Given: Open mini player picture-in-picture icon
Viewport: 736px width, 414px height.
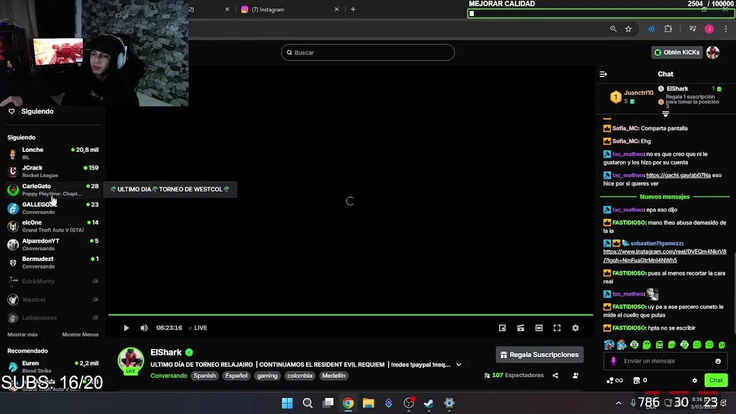Looking at the screenshot, I should pos(502,328).
